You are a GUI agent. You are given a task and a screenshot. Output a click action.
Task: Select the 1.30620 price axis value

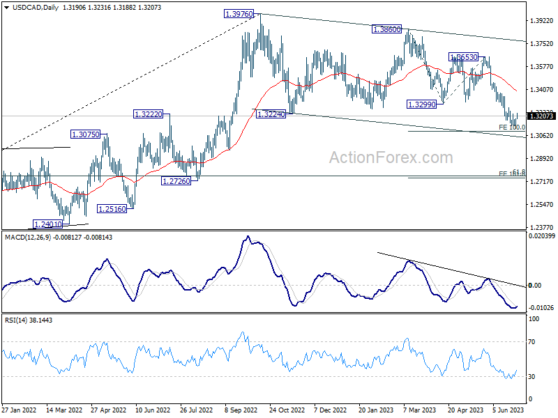pyautogui.click(x=542, y=135)
